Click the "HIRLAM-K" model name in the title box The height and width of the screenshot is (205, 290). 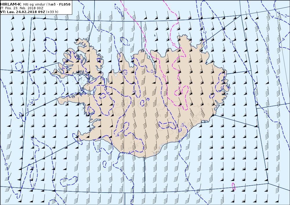tap(11, 4)
